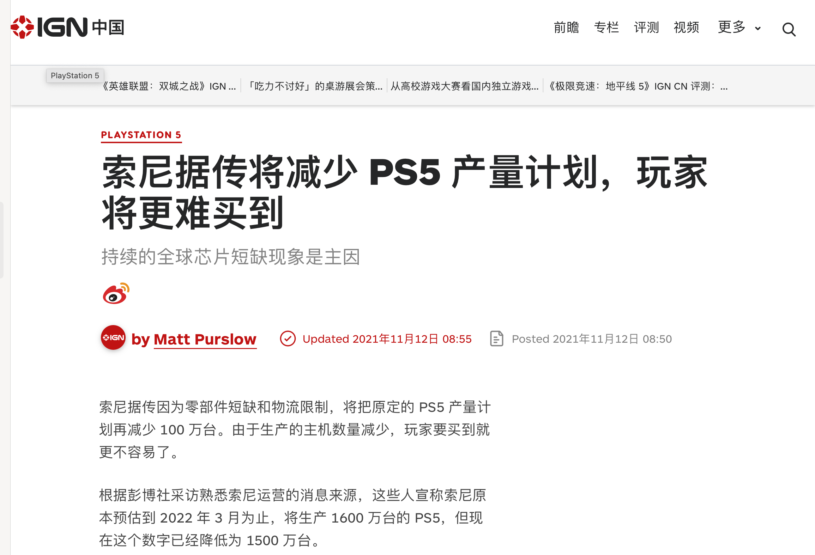
Task: Open 从高校游戏大赛看国内独立游戏 article link
Action: (x=465, y=86)
